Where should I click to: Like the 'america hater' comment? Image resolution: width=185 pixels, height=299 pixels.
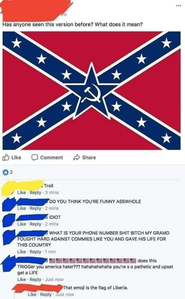click(x=21, y=279)
